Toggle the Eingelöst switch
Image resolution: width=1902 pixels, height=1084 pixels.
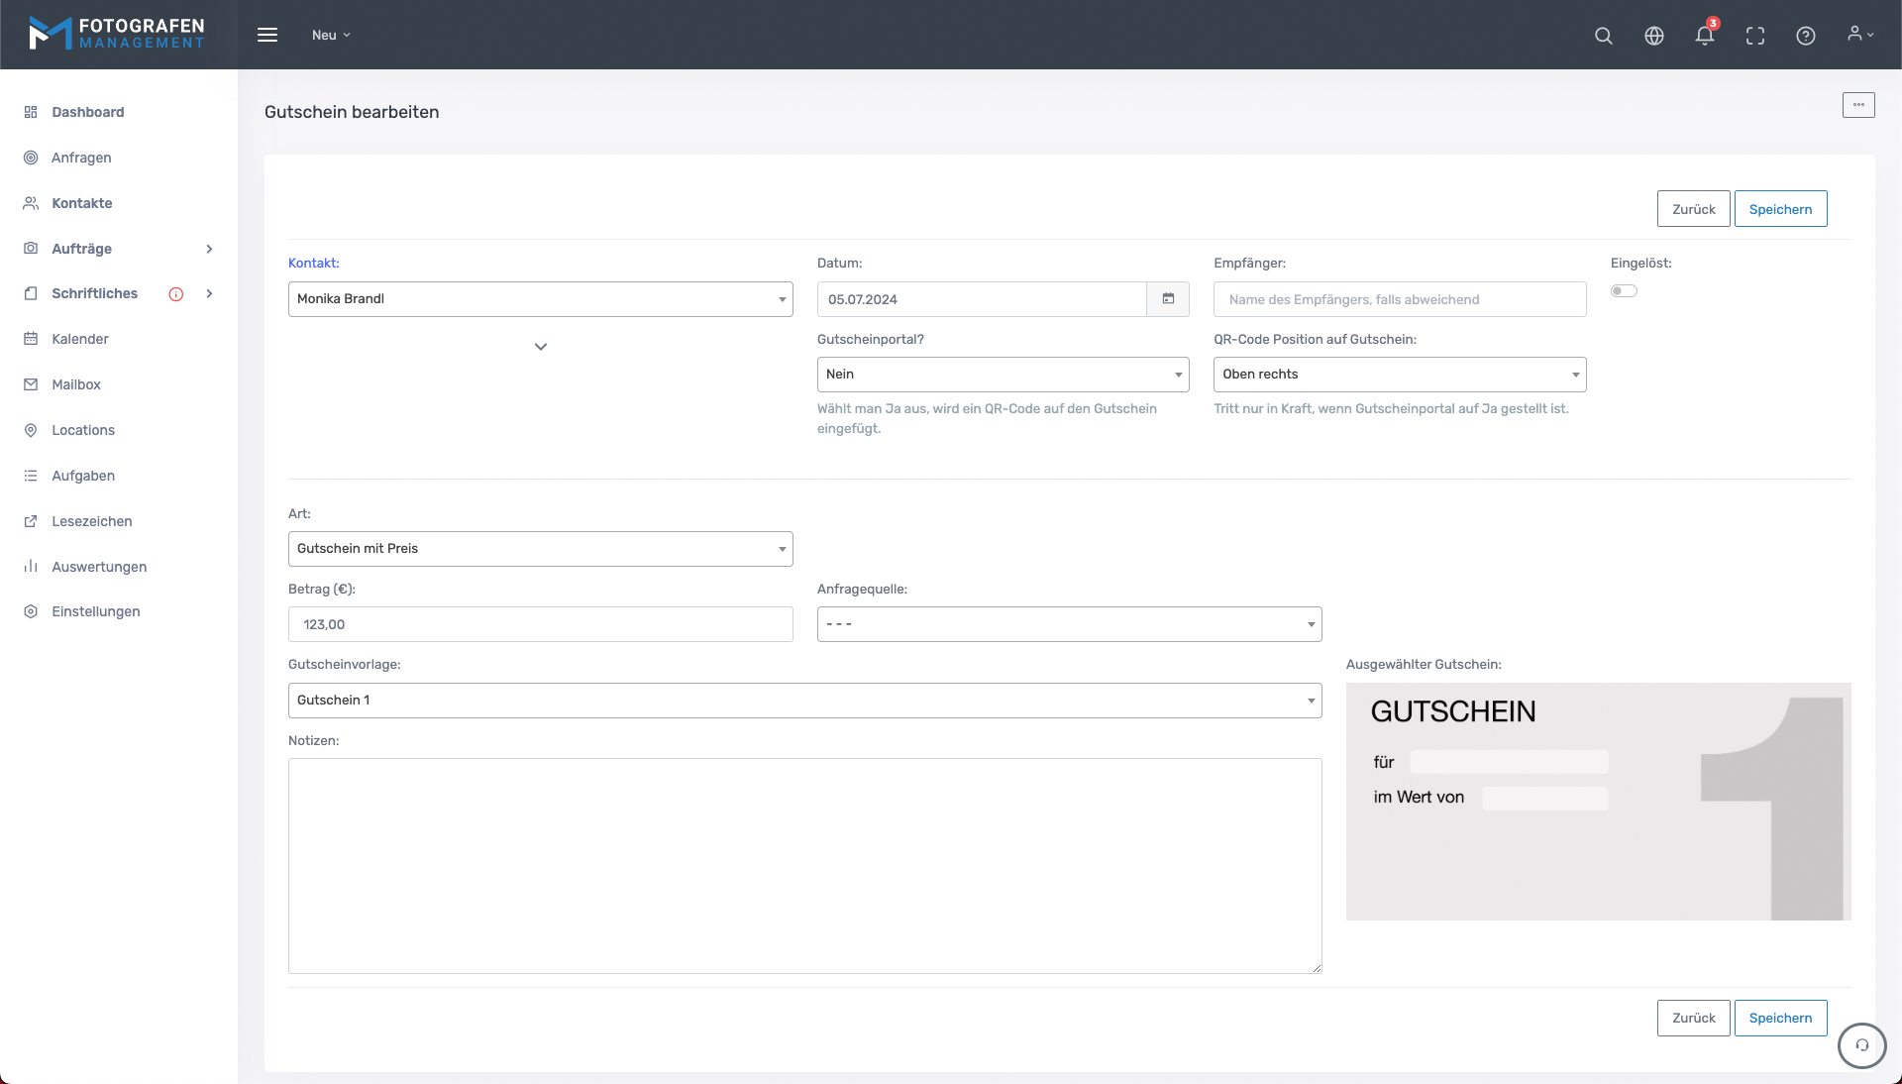tap(1624, 291)
